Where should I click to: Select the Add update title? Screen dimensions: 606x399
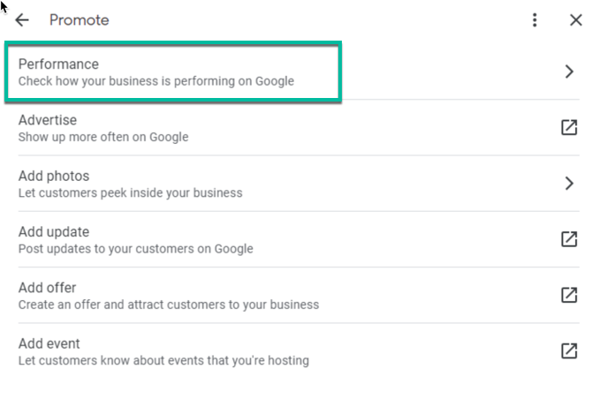(x=54, y=232)
